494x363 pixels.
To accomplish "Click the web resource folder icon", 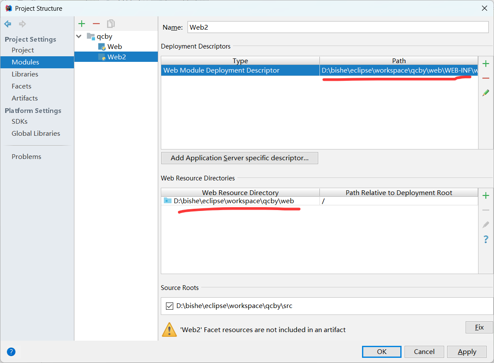I will pos(168,201).
